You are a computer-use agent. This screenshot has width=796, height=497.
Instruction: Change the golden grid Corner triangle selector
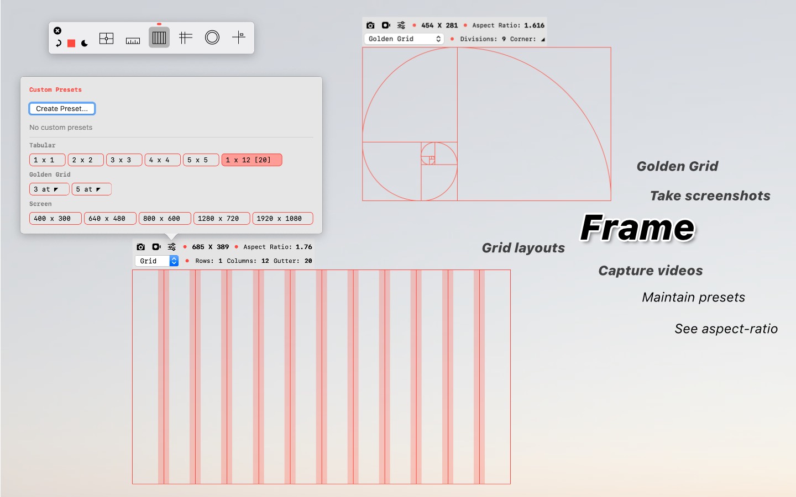pyautogui.click(x=543, y=39)
